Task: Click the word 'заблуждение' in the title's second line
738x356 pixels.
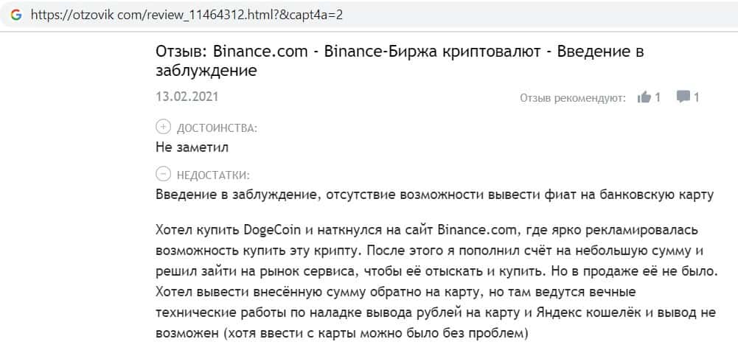Action: point(206,71)
